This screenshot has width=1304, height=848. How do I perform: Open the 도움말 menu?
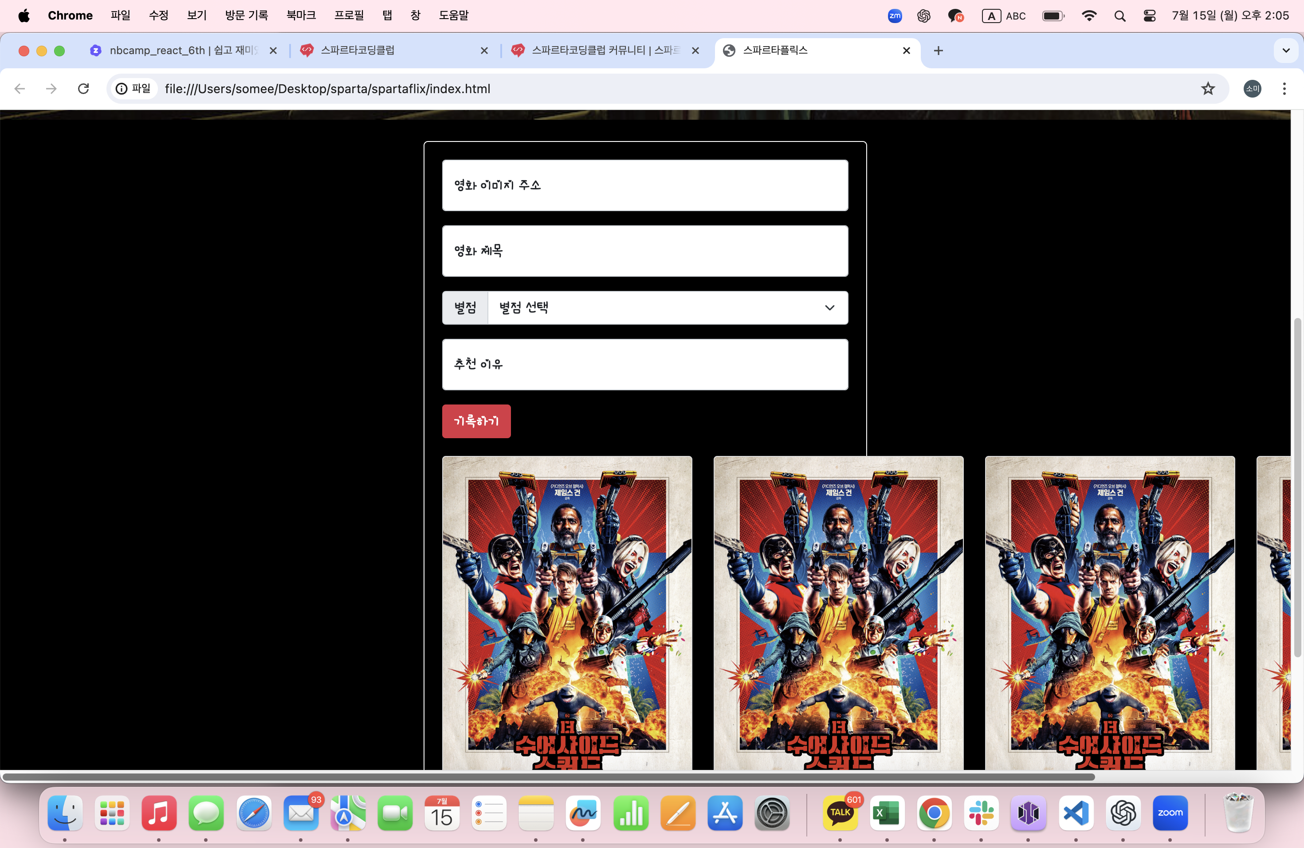[454, 16]
